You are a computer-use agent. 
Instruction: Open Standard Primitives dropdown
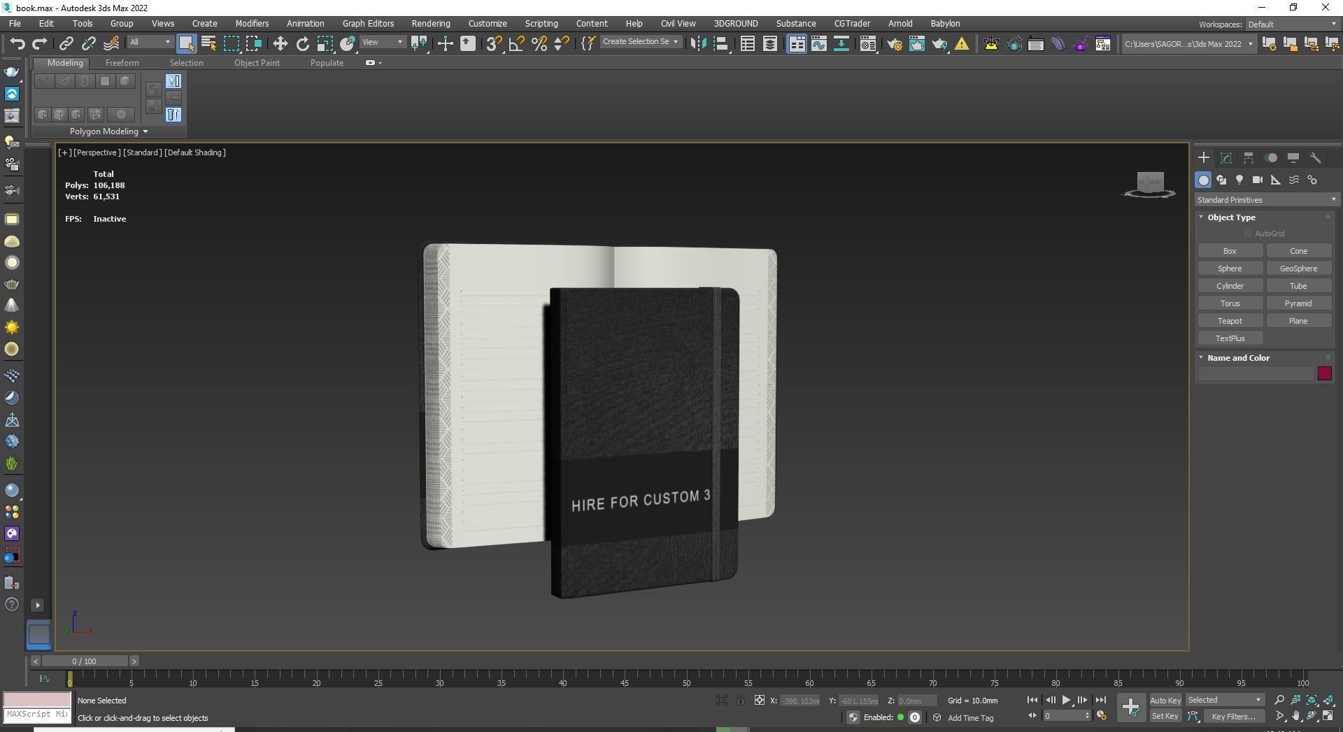coord(1265,200)
